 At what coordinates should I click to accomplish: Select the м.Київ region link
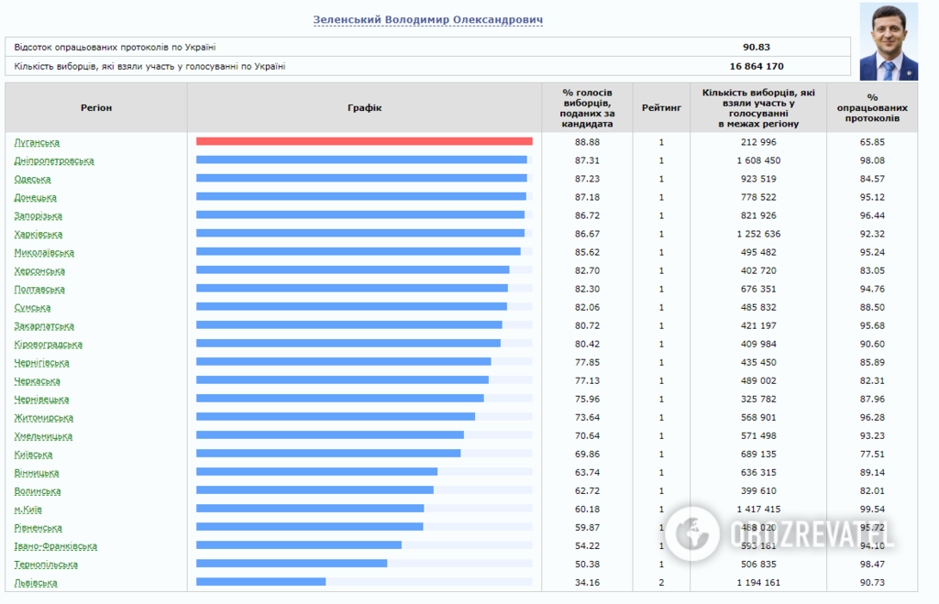pos(28,509)
